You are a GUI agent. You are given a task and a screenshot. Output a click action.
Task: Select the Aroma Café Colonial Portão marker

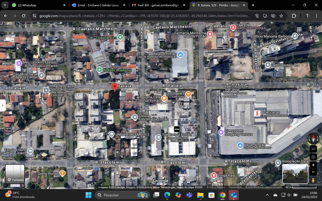point(164,98)
